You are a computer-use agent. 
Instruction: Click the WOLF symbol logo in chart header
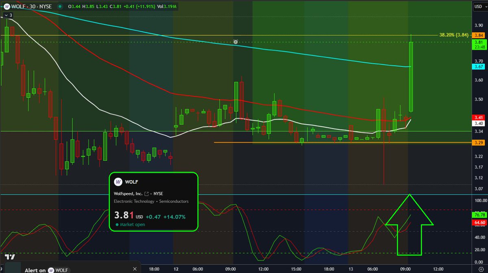pyautogui.click(x=6, y=7)
